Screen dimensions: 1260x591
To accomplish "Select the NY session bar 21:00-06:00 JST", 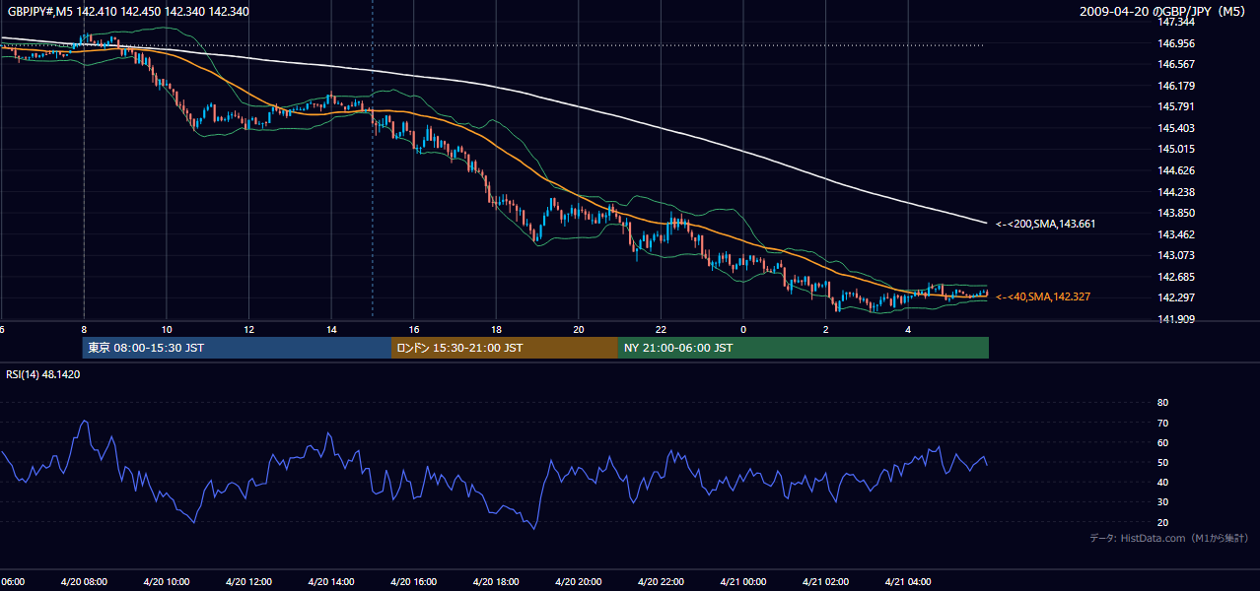I will (x=804, y=348).
